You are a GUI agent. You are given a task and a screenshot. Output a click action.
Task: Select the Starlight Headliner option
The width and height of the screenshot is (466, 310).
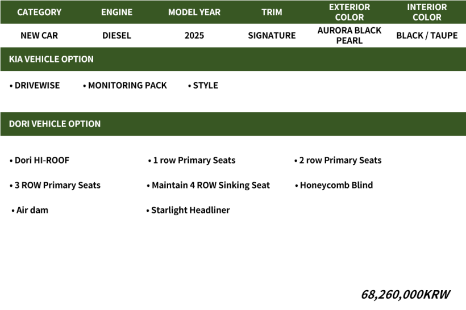coord(190,210)
